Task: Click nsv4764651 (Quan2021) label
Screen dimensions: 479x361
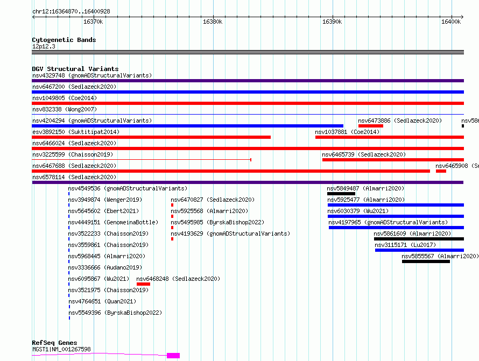Action: 102,301
